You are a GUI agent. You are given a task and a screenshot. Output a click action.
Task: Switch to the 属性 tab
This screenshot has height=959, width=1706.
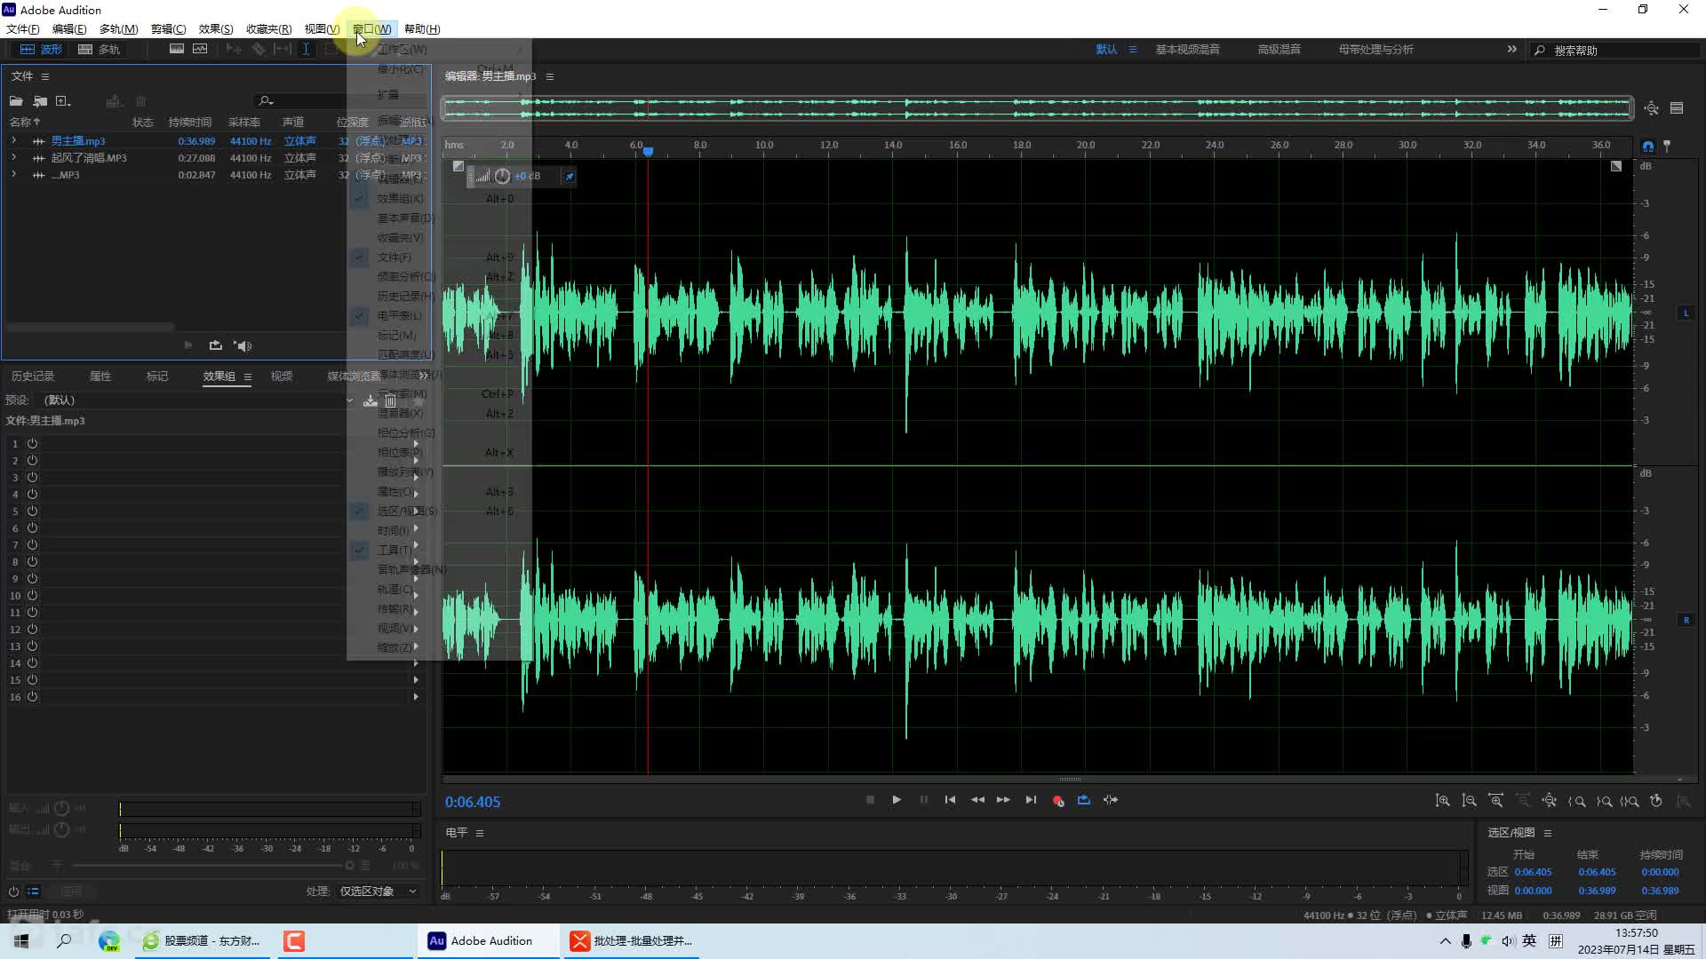point(100,376)
